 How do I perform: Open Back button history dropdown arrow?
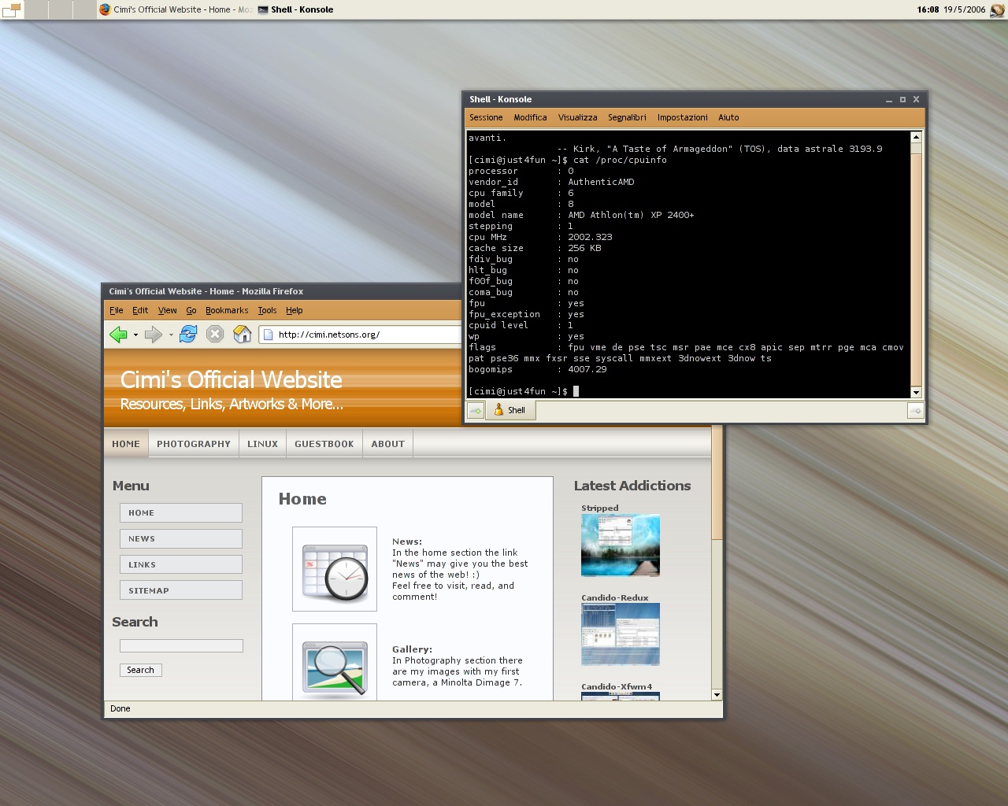[x=135, y=335]
